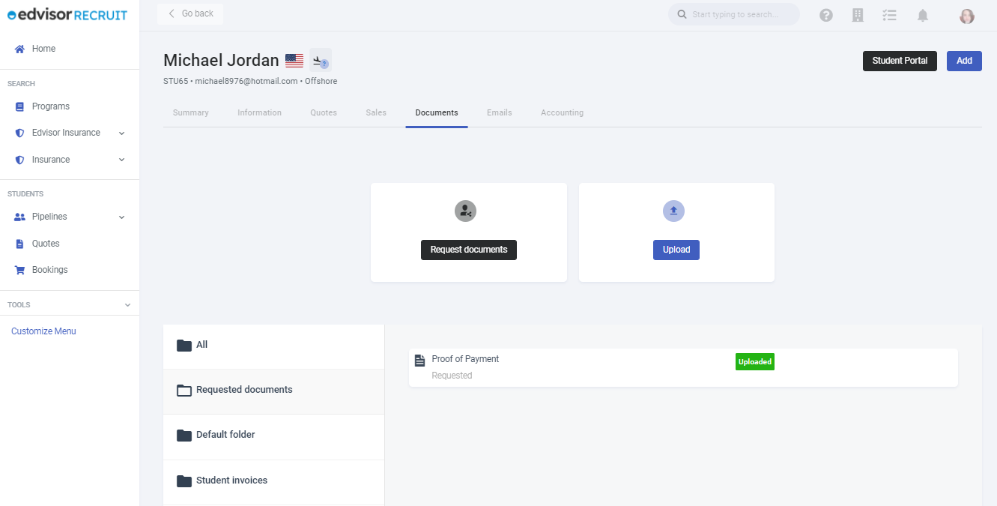Open Programs via its book icon
Viewport: 997px width, 506px height.
[20, 106]
